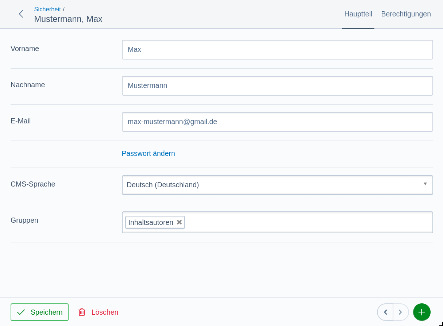The image size is (443, 326).
Task: Click the Löschen button
Action: [98, 312]
